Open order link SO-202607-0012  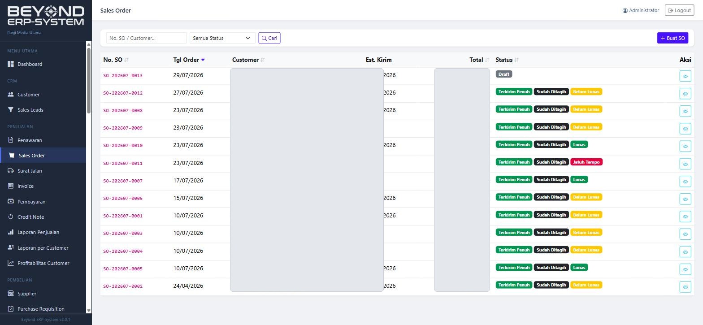click(123, 93)
